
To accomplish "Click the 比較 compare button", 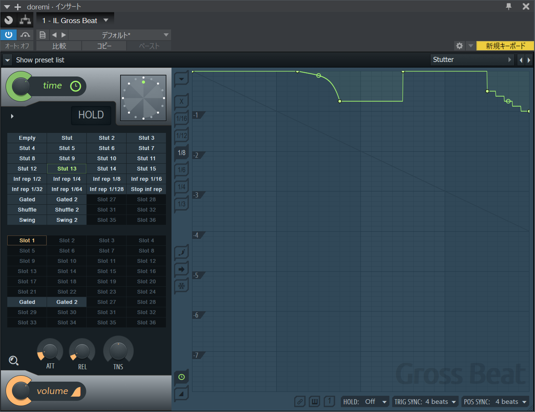I will (59, 46).
